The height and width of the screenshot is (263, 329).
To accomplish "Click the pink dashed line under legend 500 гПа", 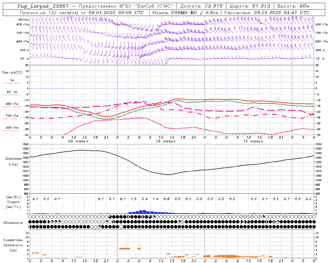I will point(12,131).
